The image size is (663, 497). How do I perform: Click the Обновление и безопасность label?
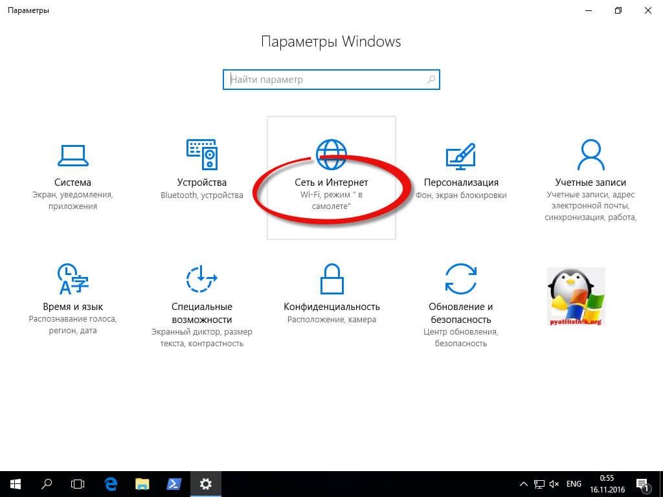pyautogui.click(x=461, y=313)
